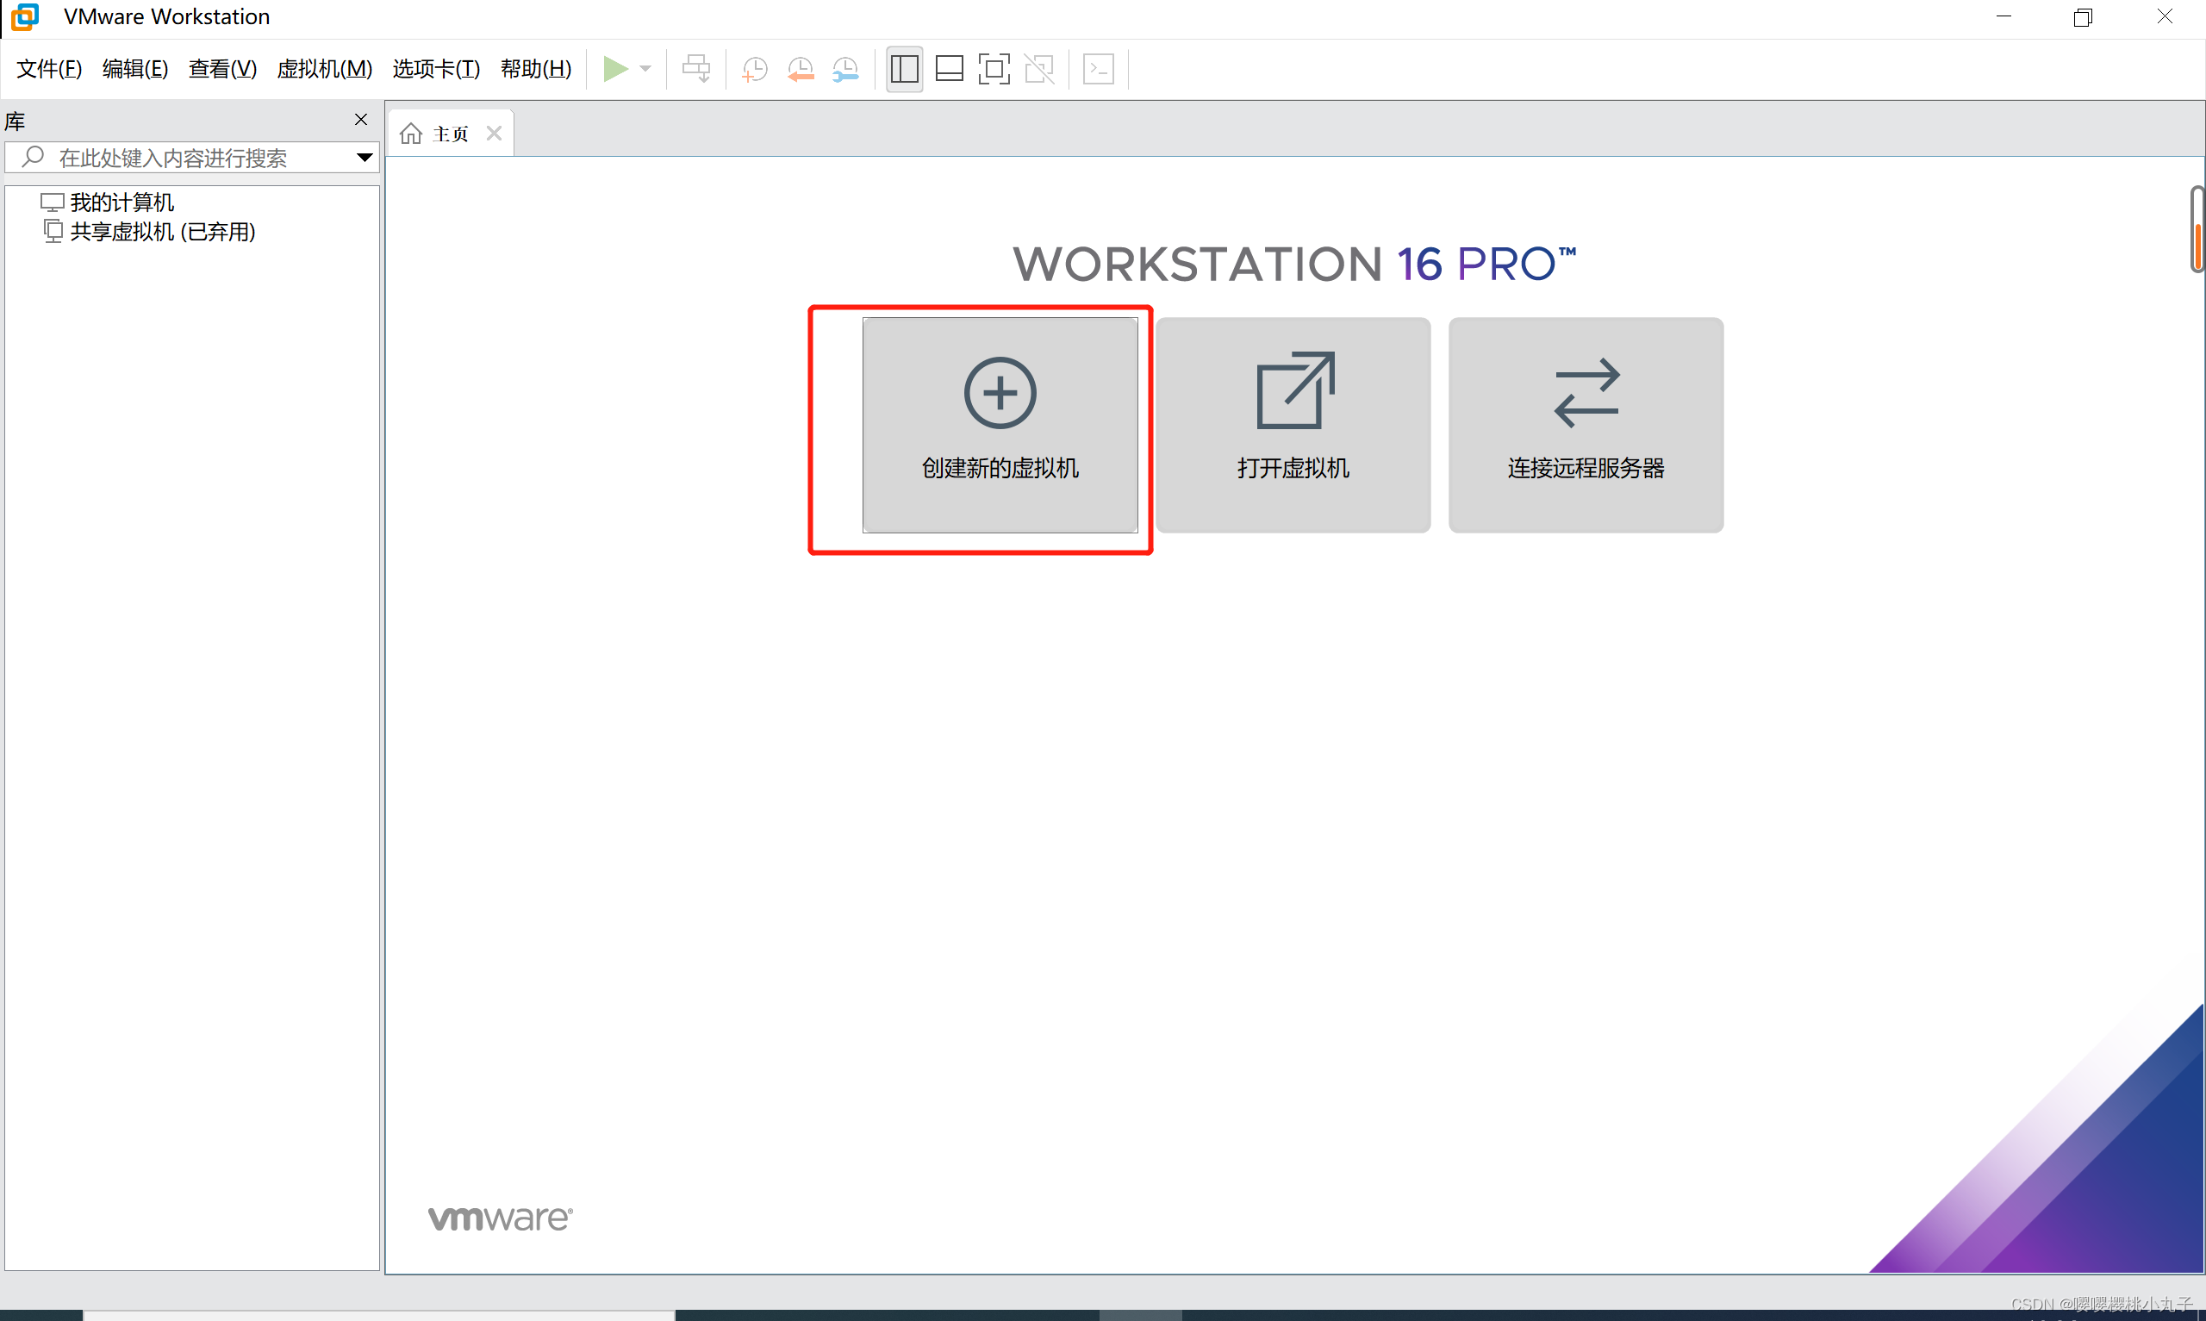The image size is (2206, 1321).
Task: Click the take snapshot clock icon
Action: coord(755,69)
